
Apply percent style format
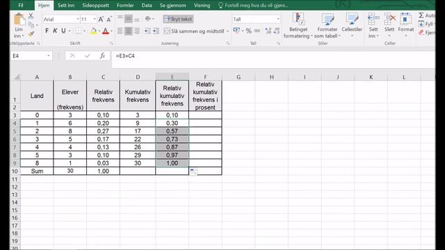249,31
